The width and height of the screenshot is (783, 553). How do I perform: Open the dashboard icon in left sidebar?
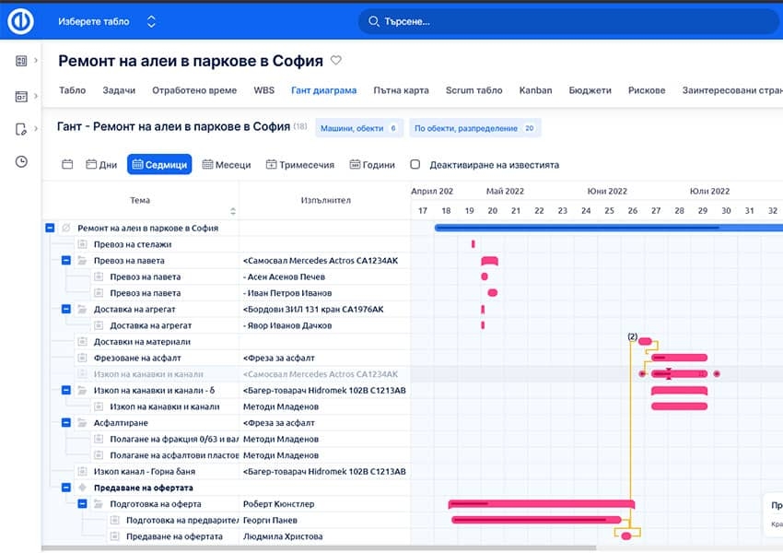tap(21, 61)
